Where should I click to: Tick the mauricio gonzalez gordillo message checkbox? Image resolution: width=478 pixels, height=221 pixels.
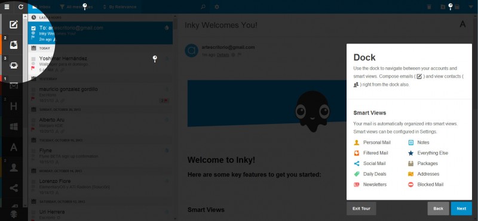pyautogui.click(x=33, y=89)
